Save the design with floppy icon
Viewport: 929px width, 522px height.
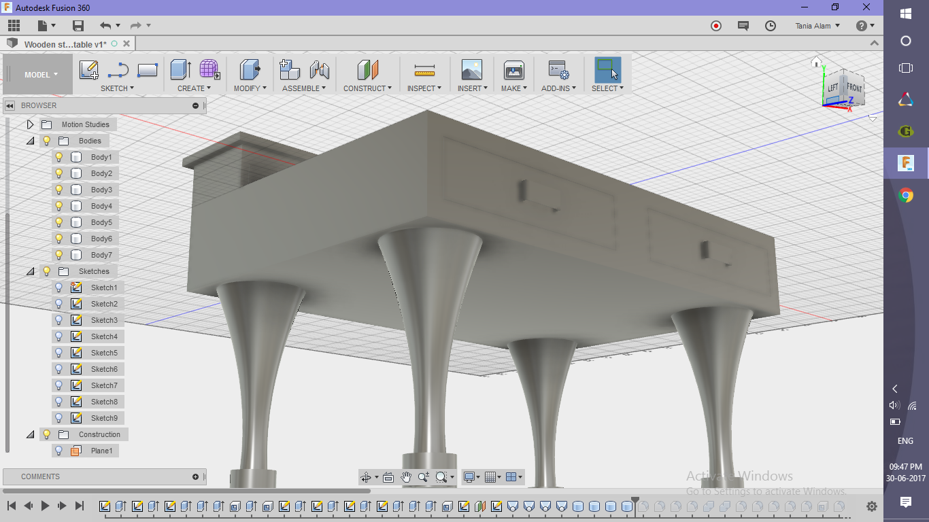[x=78, y=26]
